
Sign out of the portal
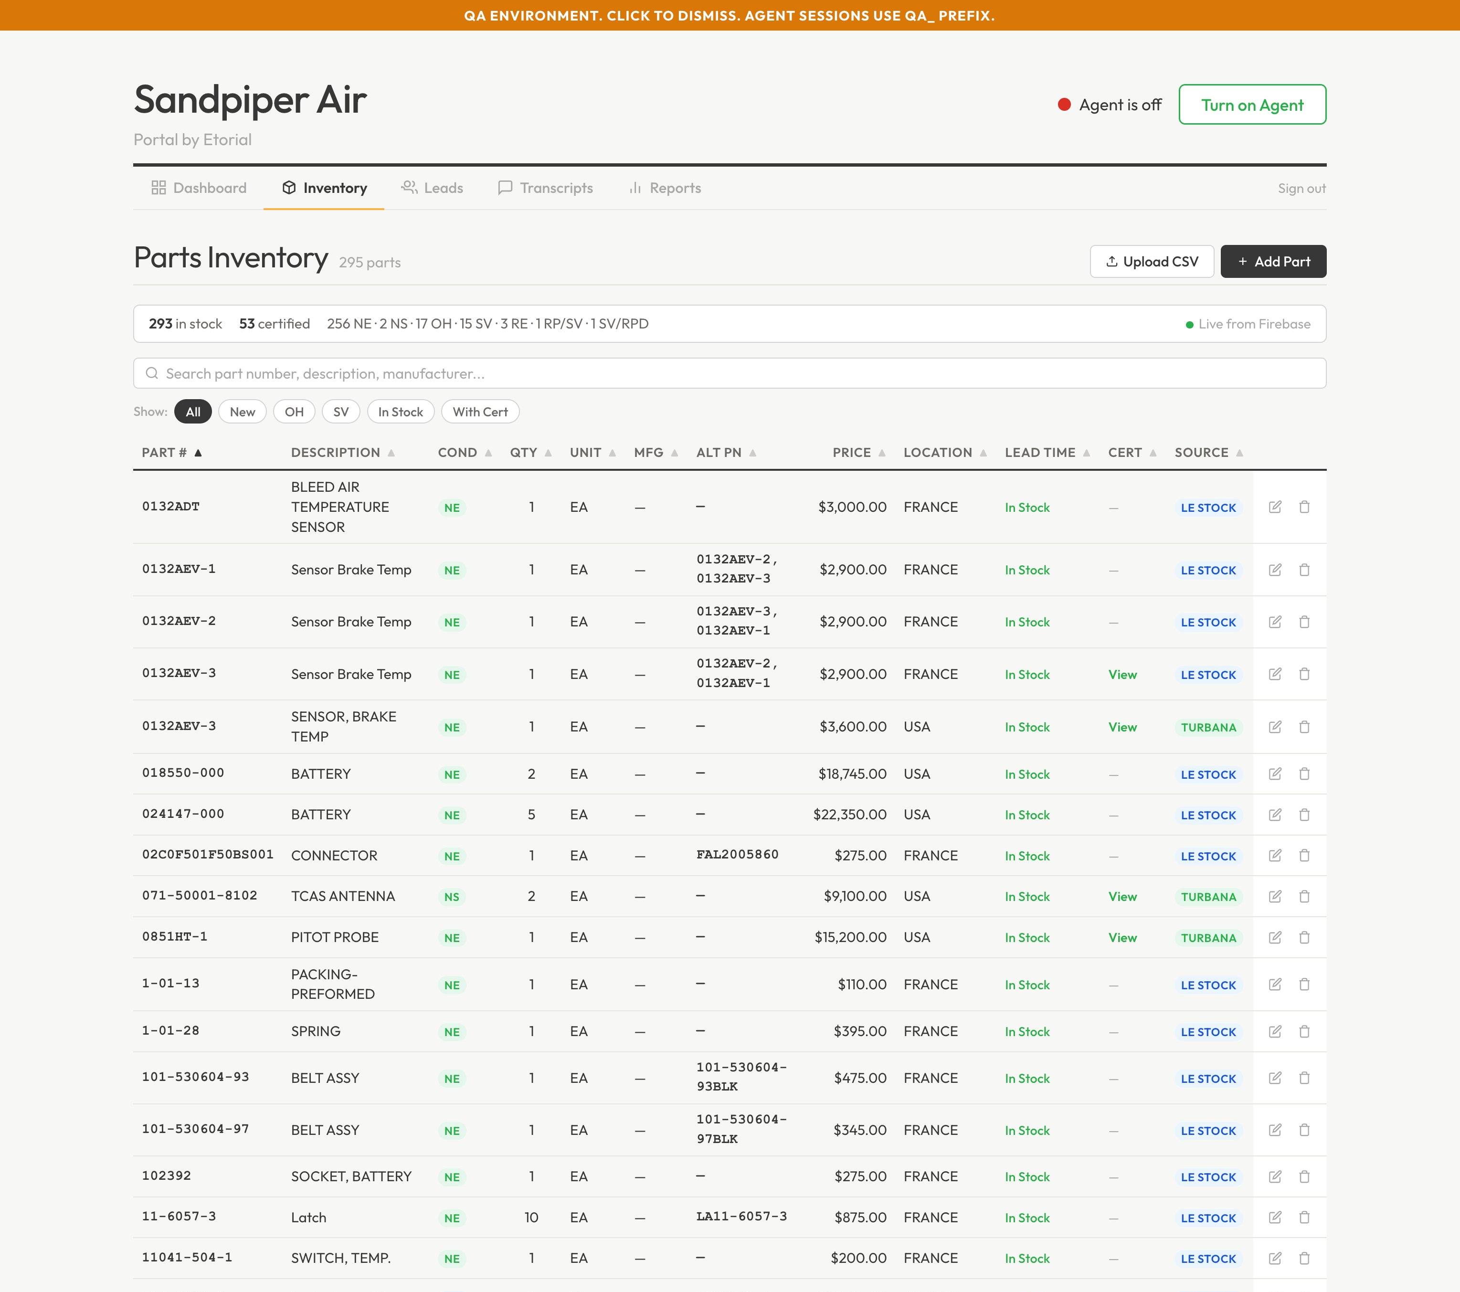coord(1301,189)
